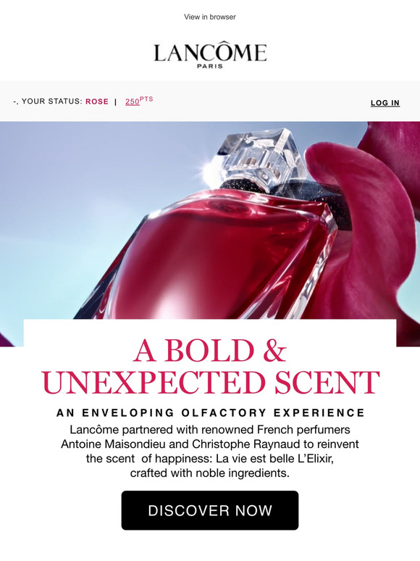
Task: Click the word UNEXPECTED in the headline
Action: point(154,382)
